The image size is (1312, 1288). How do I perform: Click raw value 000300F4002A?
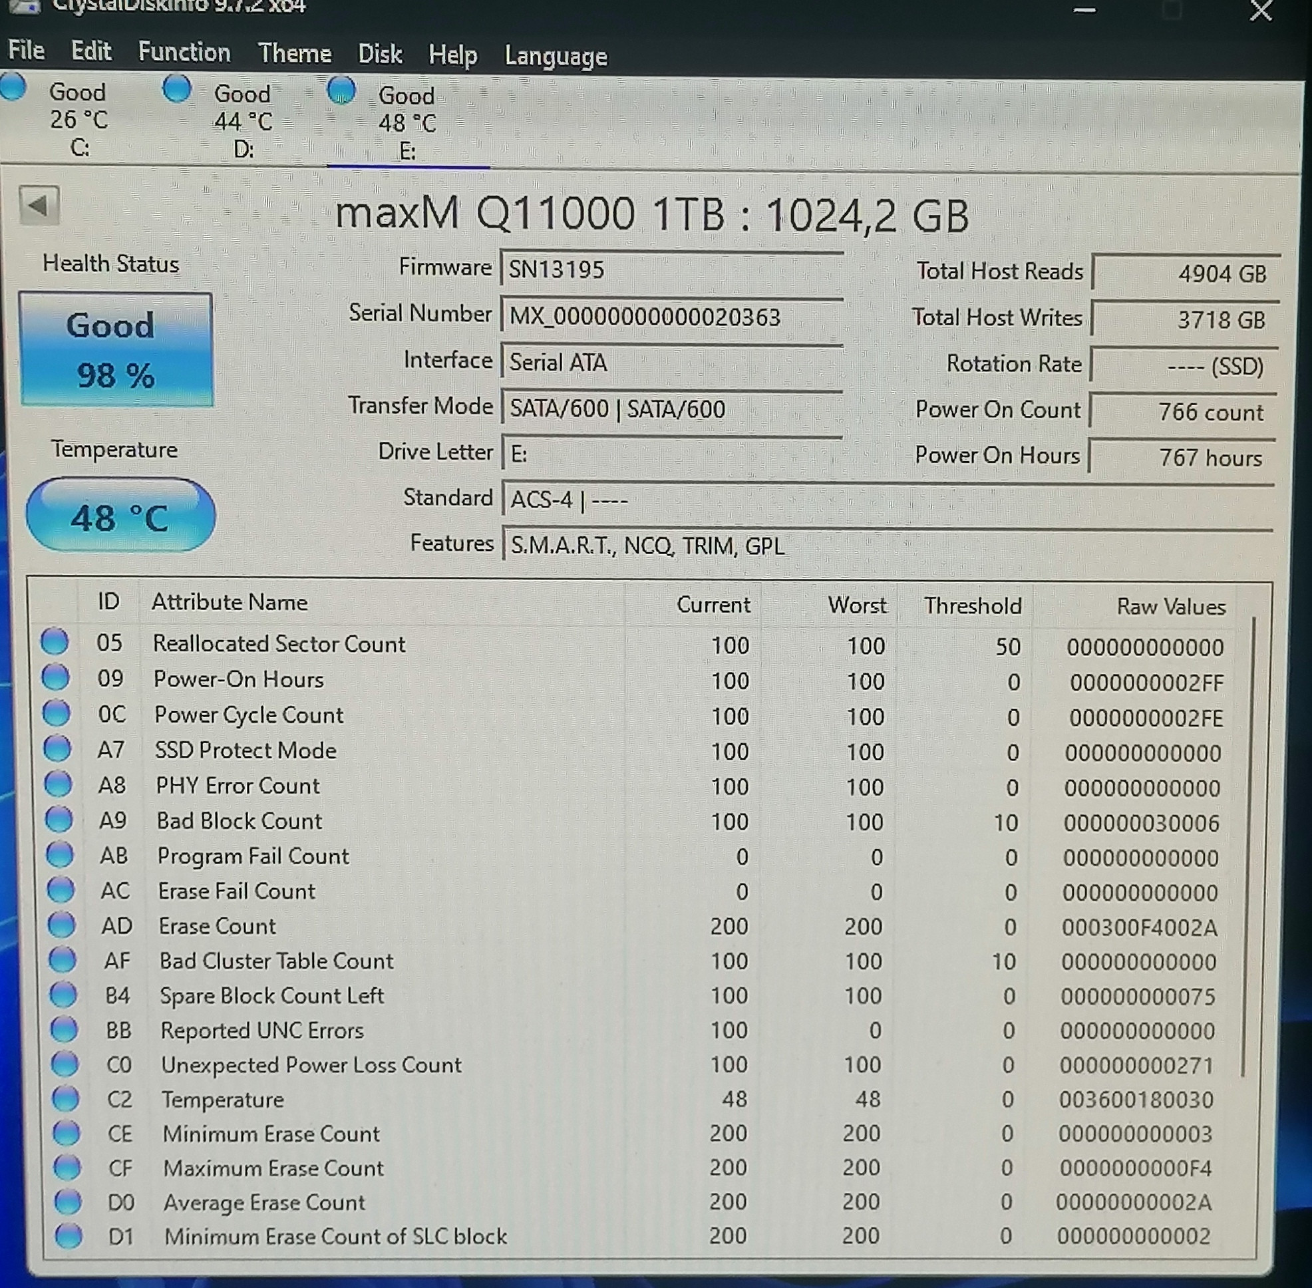pyautogui.click(x=1140, y=927)
